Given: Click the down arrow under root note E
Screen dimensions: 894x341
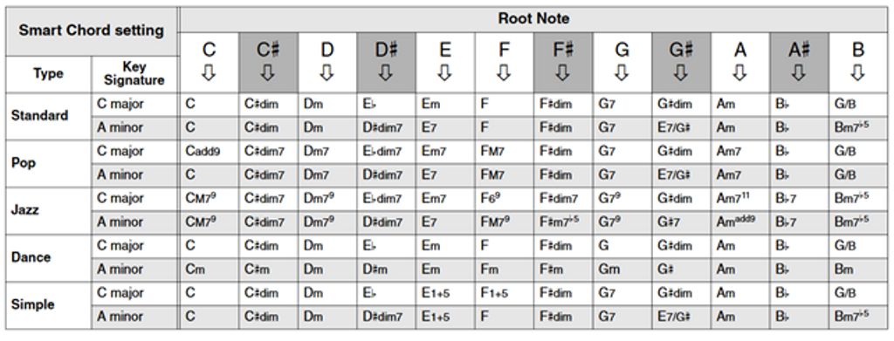Looking at the screenshot, I should coord(444,74).
